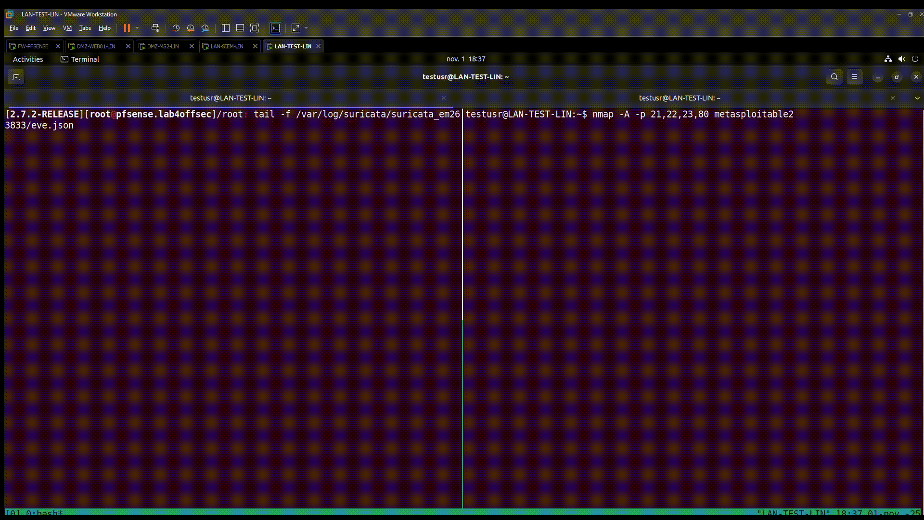Open the terminal hamburger menu
The width and height of the screenshot is (924, 520).
[x=855, y=77]
